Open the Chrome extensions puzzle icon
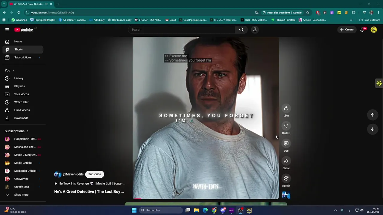Image resolution: width=383 pixels, height=215 pixels. click(x=353, y=13)
